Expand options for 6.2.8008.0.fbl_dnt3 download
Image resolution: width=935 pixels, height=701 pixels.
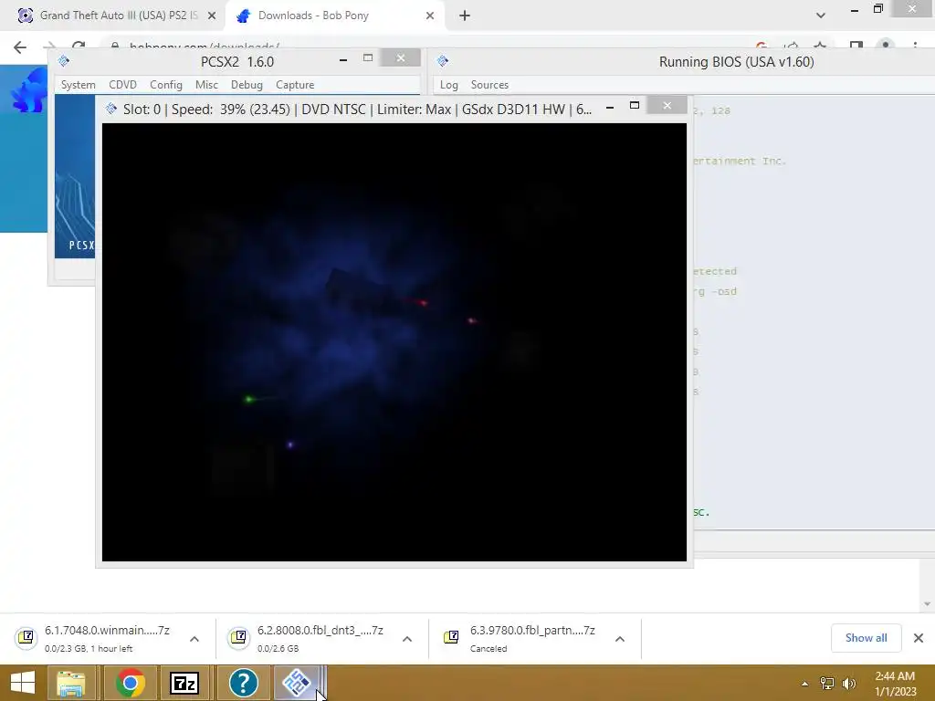point(407,639)
